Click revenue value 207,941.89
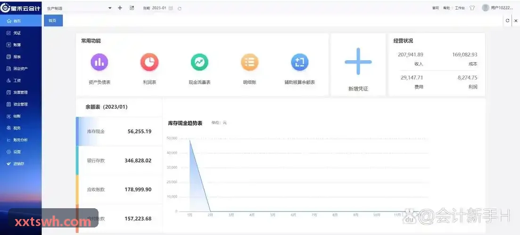 click(x=411, y=55)
